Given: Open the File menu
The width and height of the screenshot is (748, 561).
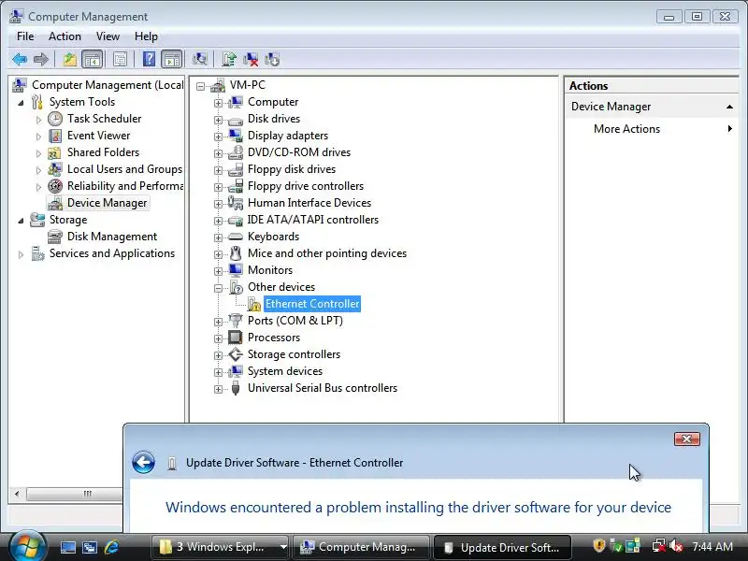Looking at the screenshot, I should tap(25, 36).
